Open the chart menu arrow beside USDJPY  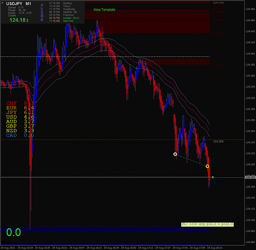pos(2,3)
